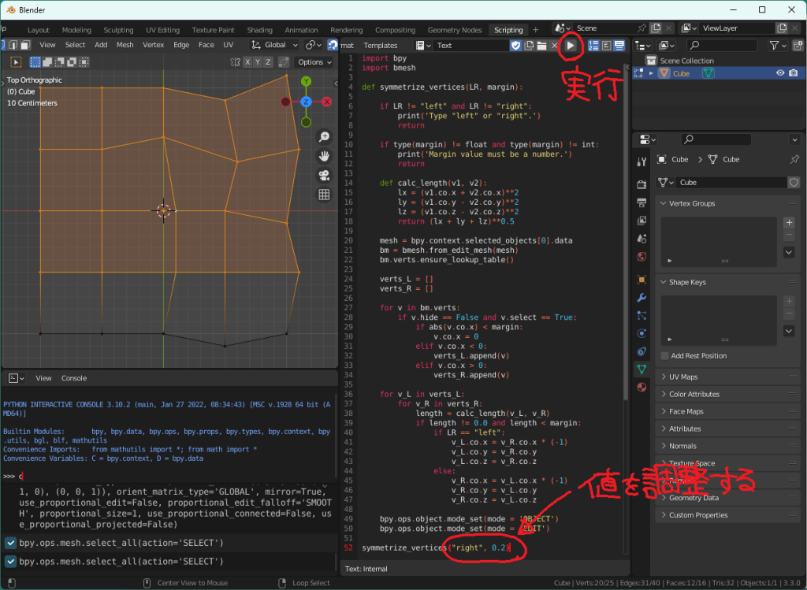Switch to the Geometry Nodes workspace tab

tap(455, 30)
